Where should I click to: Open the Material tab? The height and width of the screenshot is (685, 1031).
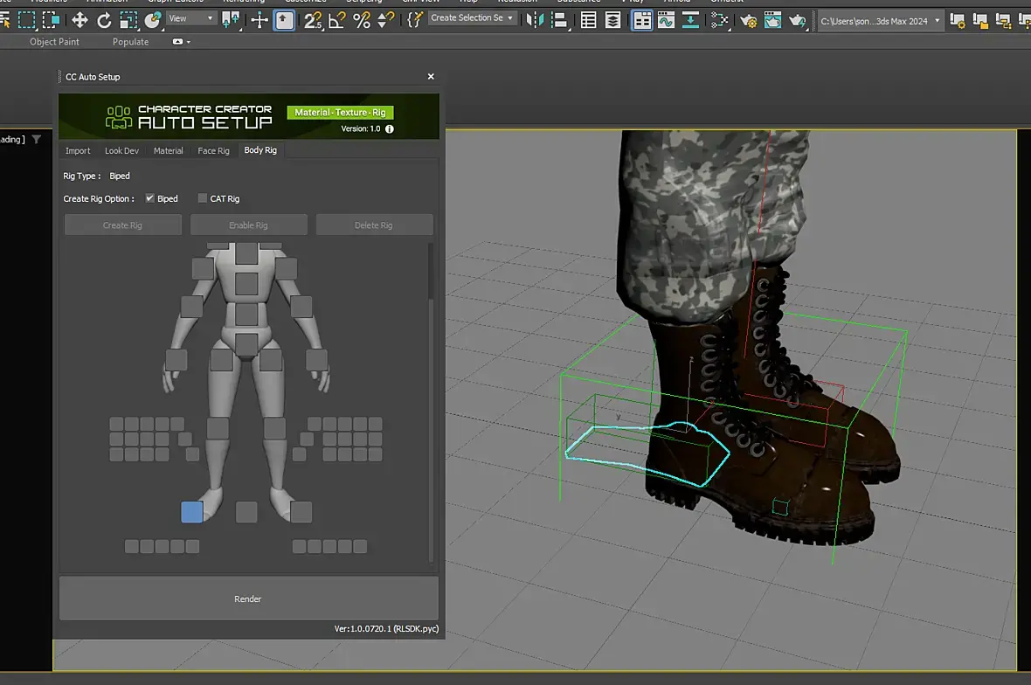(x=168, y=150)
